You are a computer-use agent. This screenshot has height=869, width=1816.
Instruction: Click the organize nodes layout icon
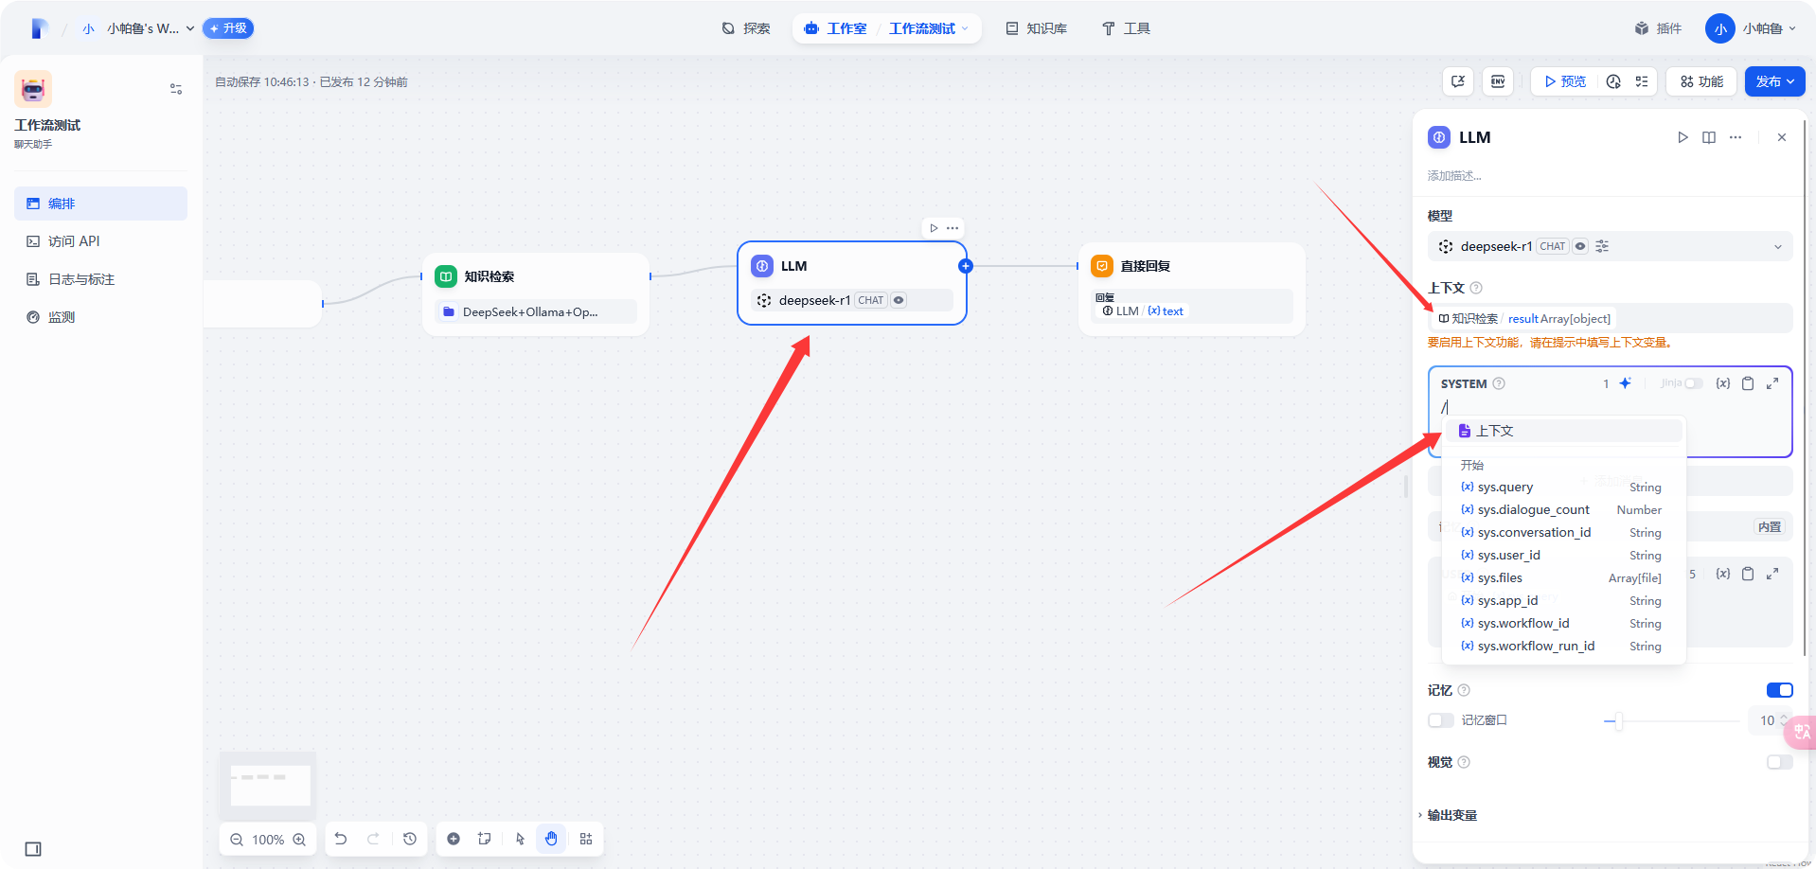pos(586,839)
